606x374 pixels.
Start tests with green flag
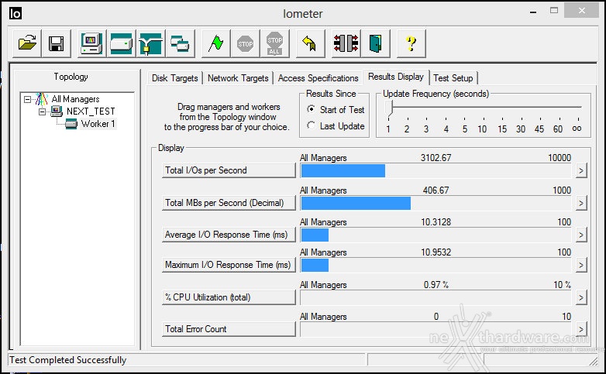(x=215, y=43)
